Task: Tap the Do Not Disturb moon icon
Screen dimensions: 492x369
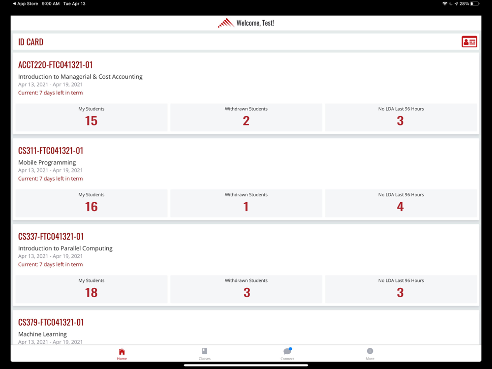Action: click(451, 4)
